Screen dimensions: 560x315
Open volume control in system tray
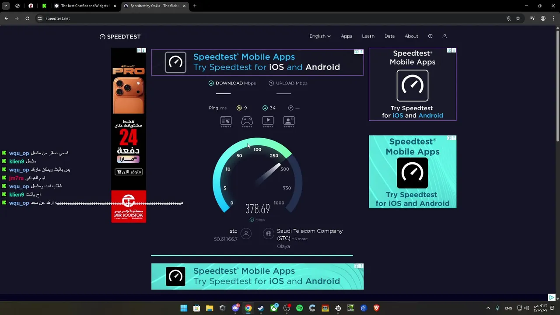click(x=526, y=308)
